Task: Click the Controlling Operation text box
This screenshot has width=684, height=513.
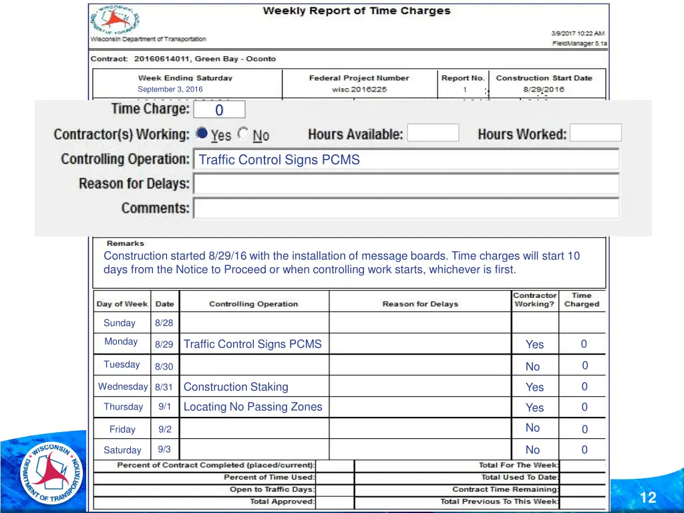Action: [x=406, y=160]
